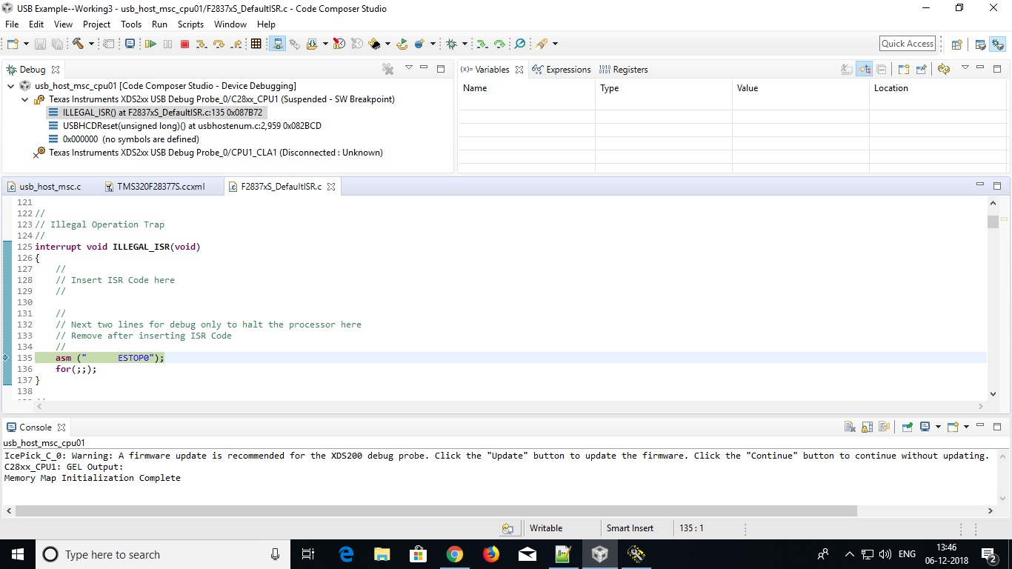Click the CPU Reset chip icon

(x=374, y=44)
